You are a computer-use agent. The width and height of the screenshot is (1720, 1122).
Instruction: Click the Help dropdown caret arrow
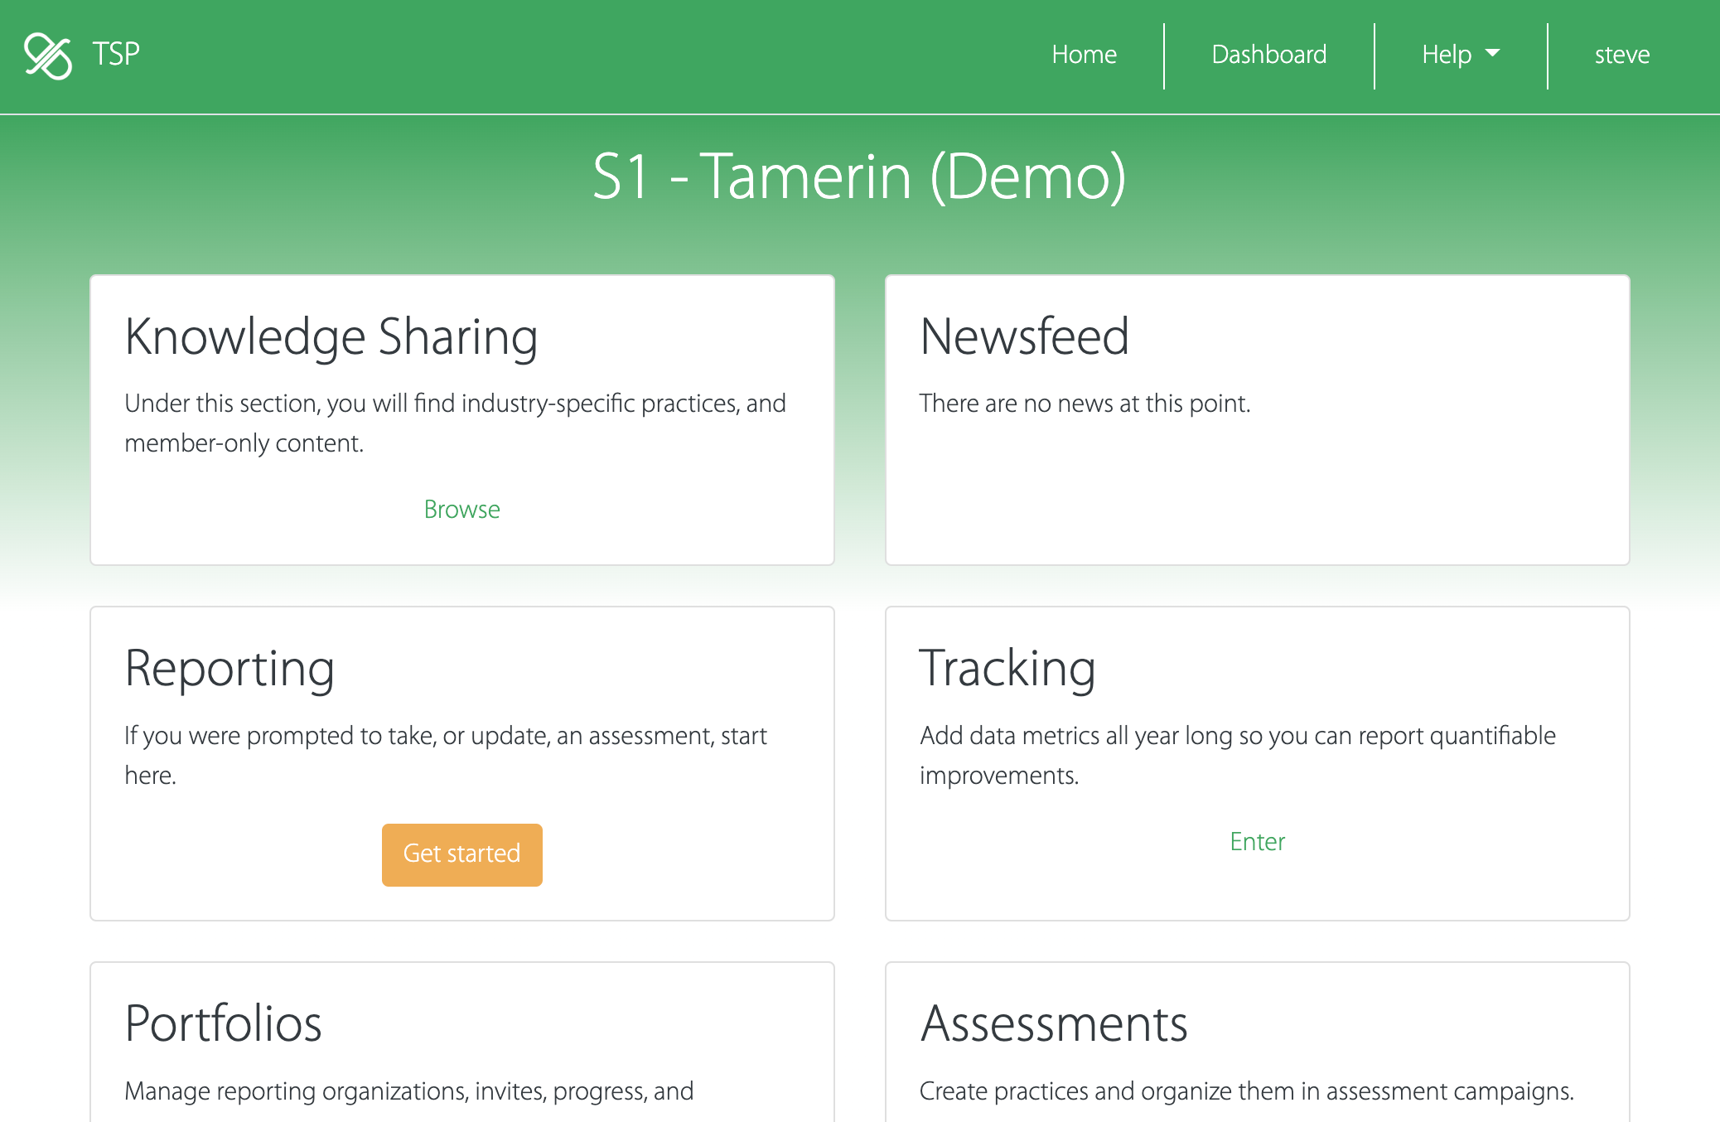pyautogui.click(x=1493, y=53)
